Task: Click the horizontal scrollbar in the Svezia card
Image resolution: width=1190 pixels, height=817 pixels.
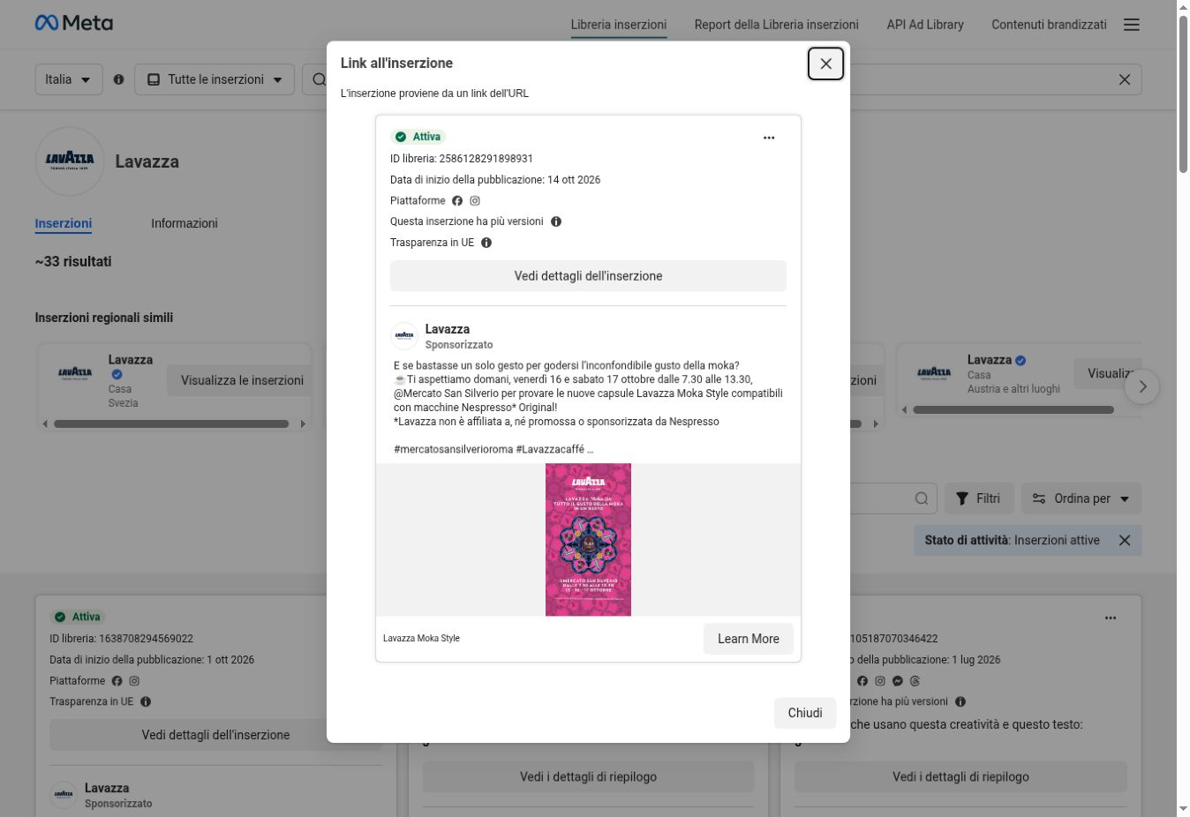Action: (x=171, y=423)
